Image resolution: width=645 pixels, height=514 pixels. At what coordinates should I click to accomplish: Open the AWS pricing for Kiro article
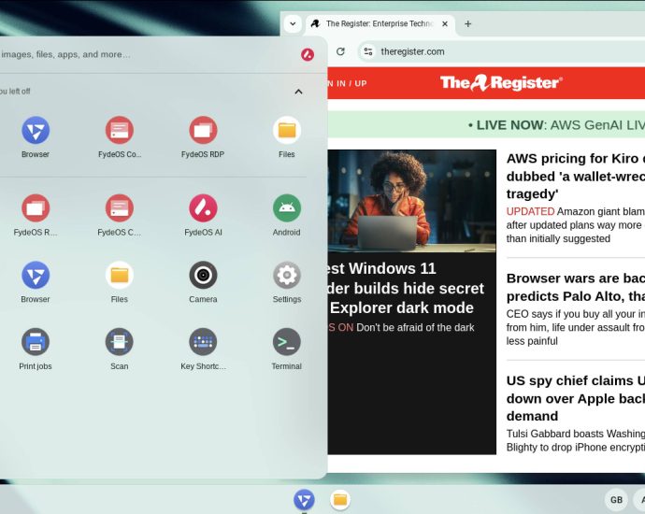(x=576, y=176)
